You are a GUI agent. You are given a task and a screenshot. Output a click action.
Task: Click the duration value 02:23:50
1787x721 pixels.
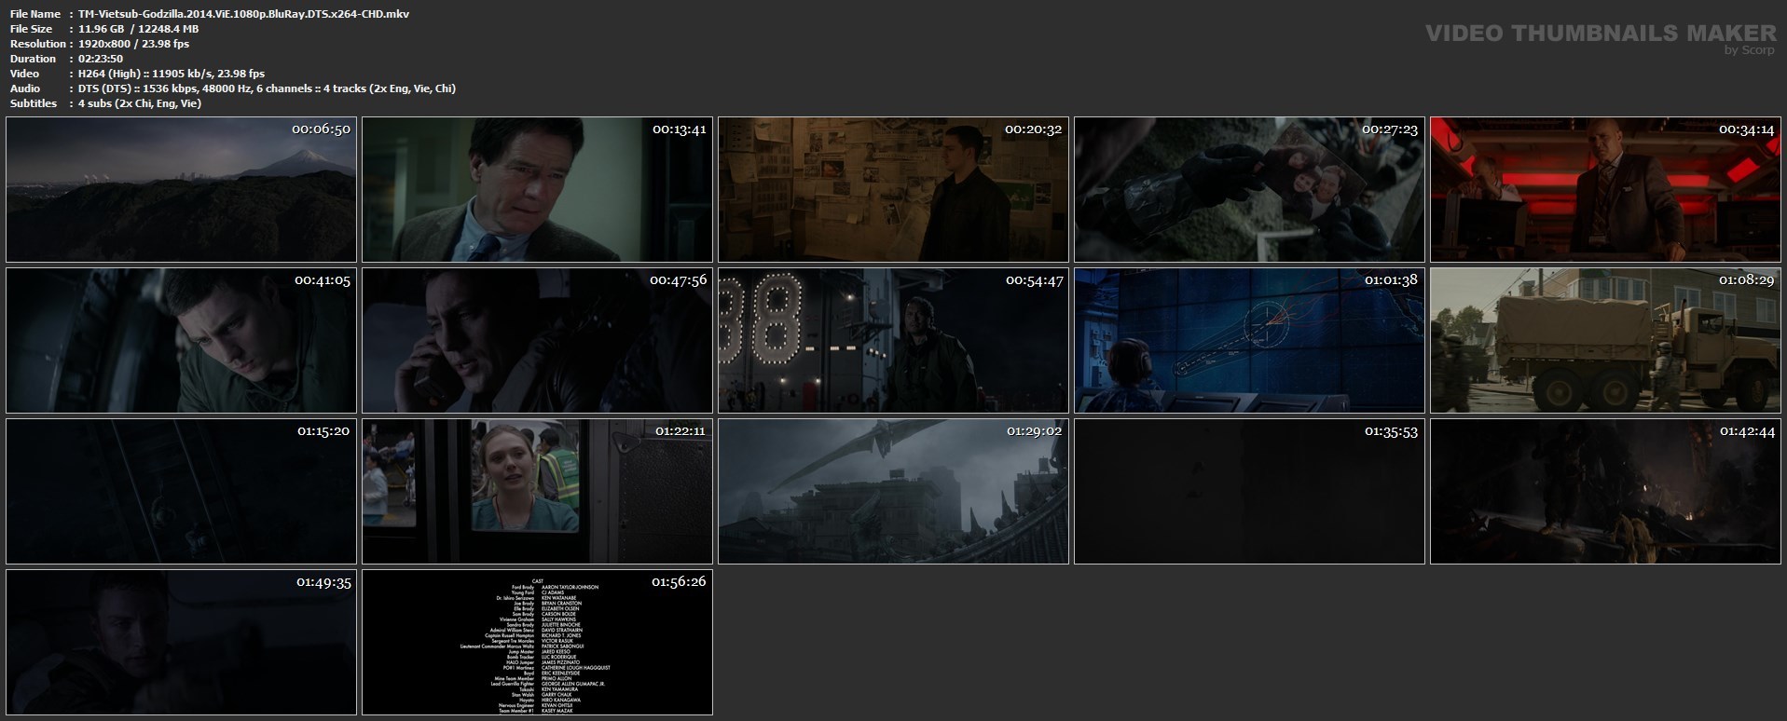(101, 59)
